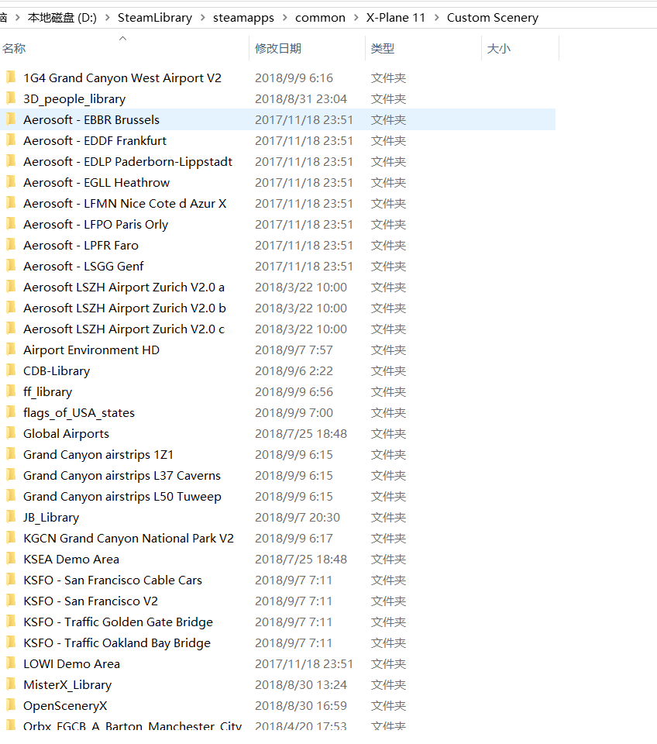Click date 2018/9/9 7:00 of flags_of_USA_states
The width and height of the screenshot is (657, 744).
[294, 412]
